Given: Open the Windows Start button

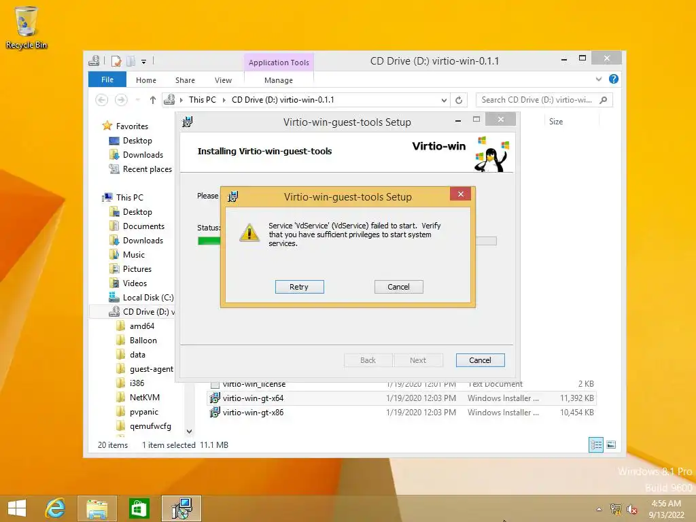Looking at the screenshot, I should coord(17,508).
